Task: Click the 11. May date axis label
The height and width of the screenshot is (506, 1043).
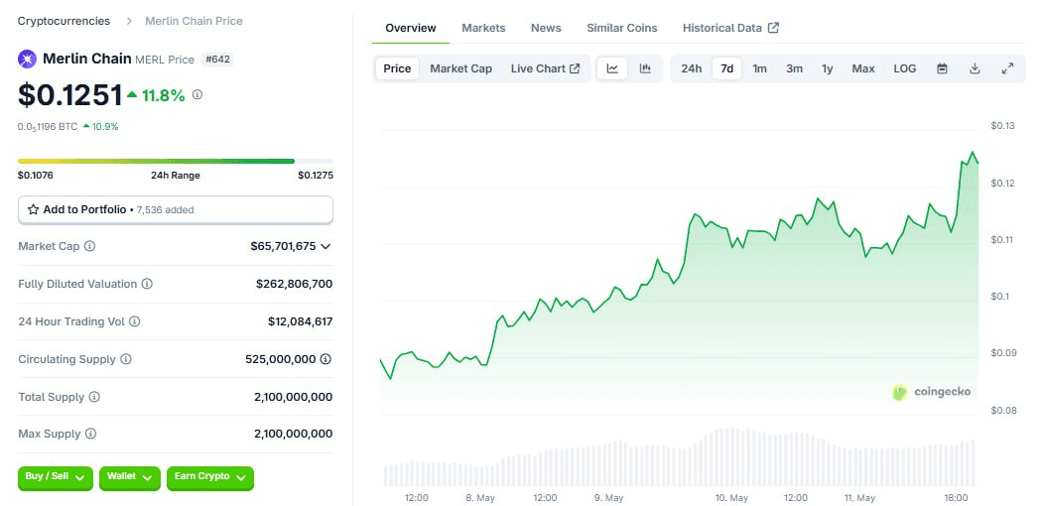Action: [859, 497]
